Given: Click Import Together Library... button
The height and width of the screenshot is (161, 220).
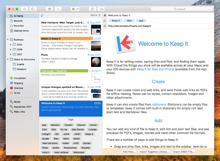Looking at the screenshot, I should 154,152.
